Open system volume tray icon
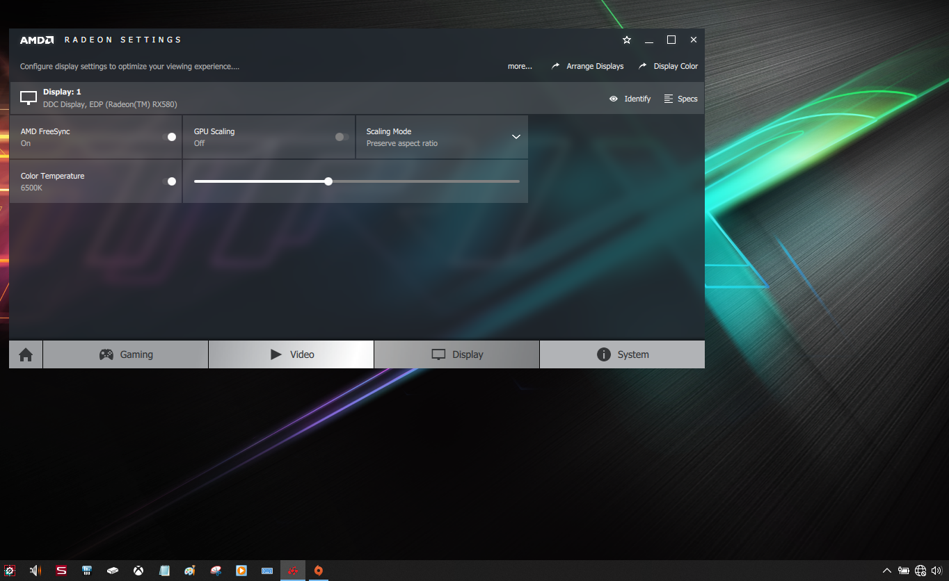This screenshot has width=949, height=581. coord(936,571)
